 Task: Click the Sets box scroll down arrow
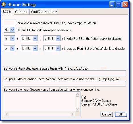coord(78,109)
